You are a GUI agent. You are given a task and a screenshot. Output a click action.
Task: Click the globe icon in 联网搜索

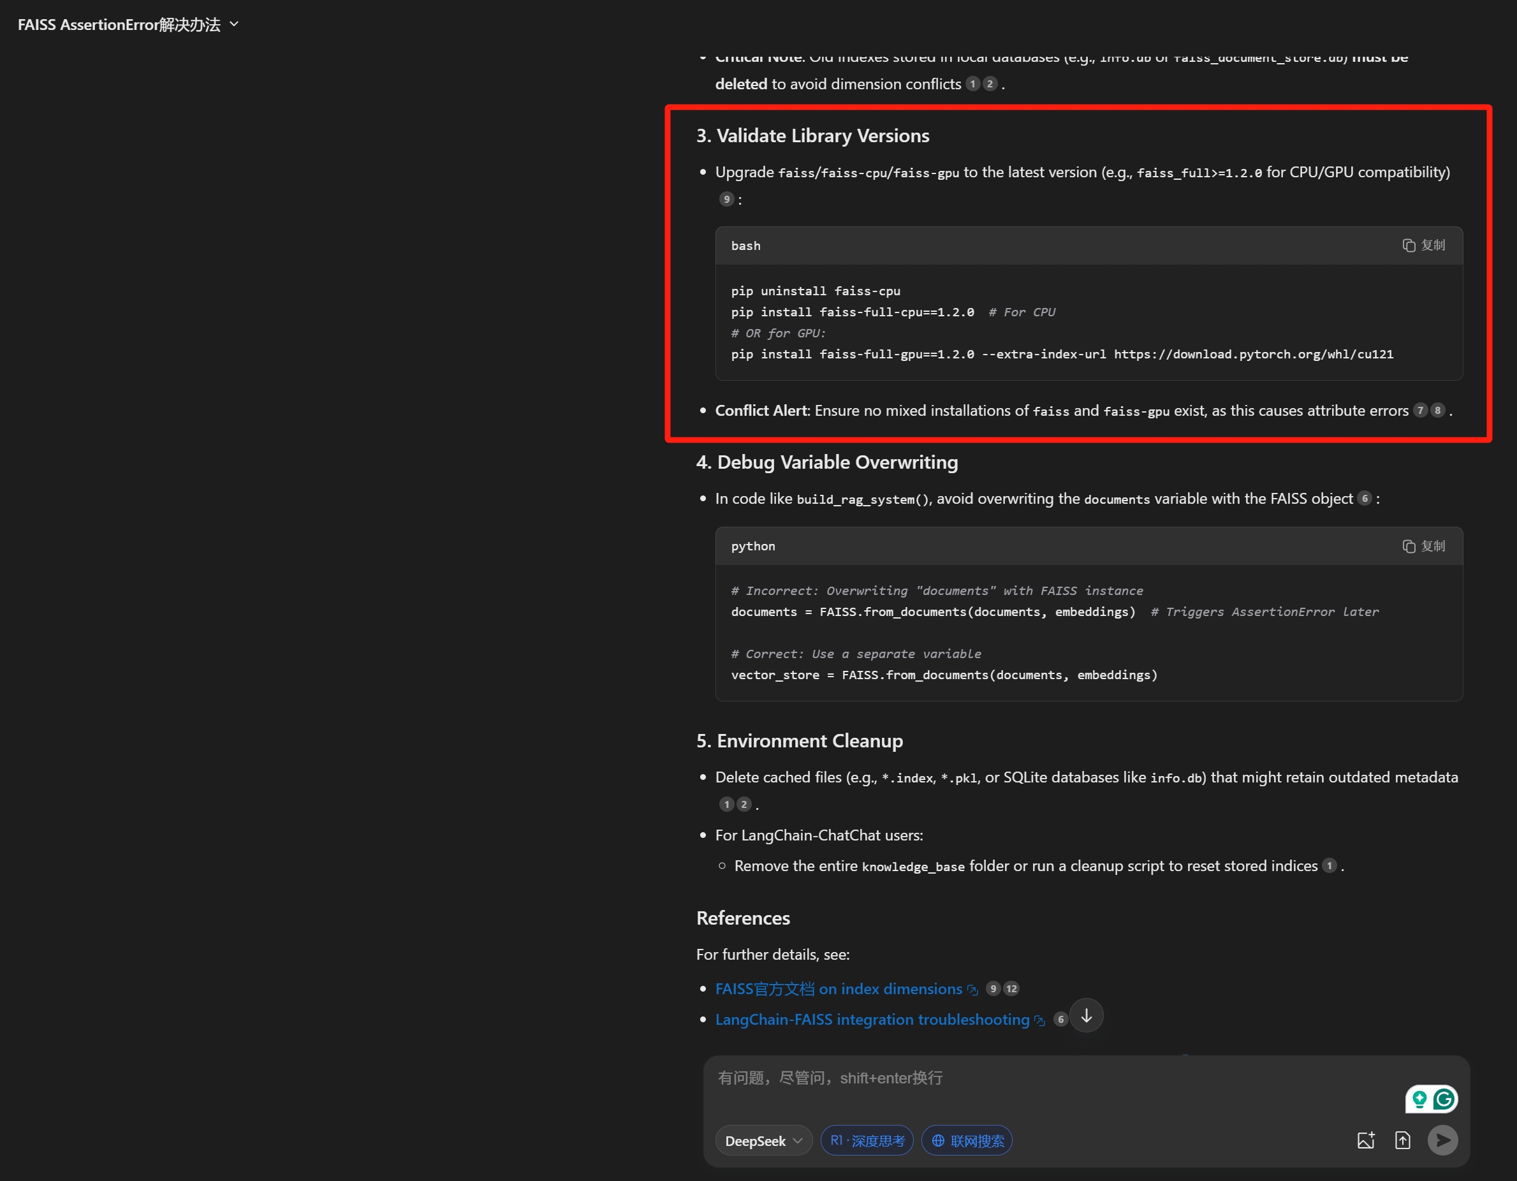938,1141
